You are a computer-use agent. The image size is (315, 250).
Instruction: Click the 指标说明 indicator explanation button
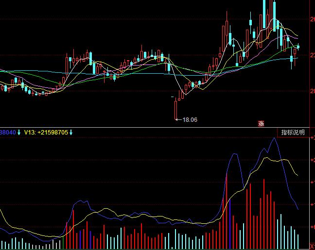(292, 132)
